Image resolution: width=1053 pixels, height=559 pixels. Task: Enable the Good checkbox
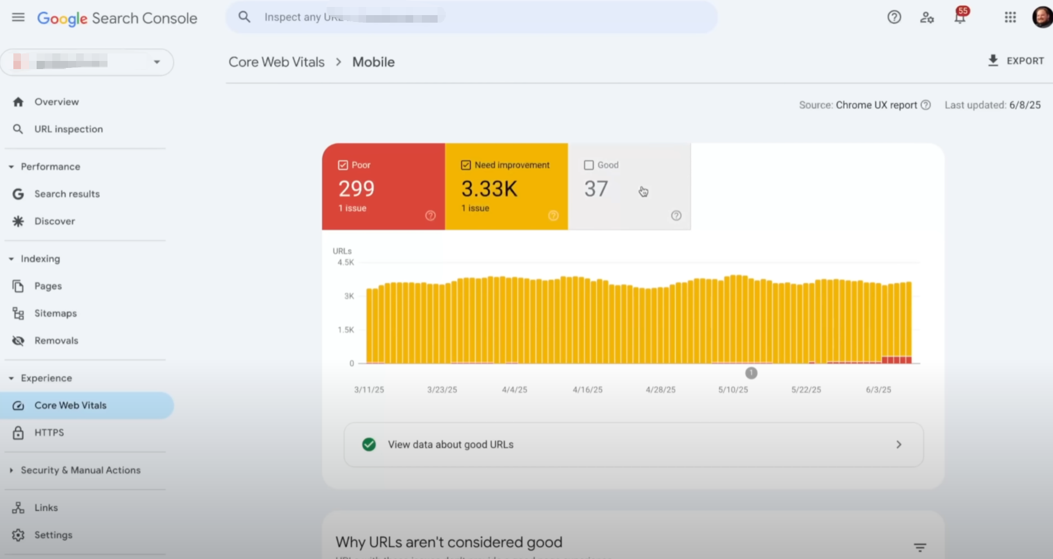589,165
